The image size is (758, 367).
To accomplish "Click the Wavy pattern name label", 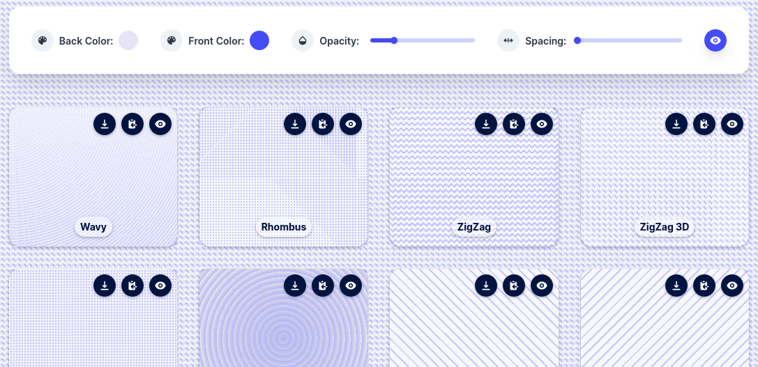I will click(x=93, y=227).
